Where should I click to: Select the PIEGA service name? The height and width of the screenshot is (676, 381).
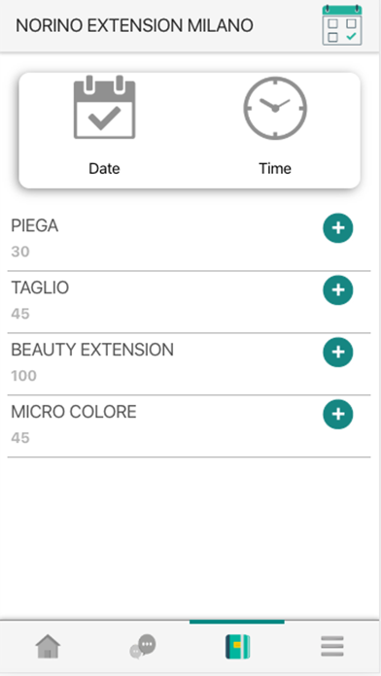pyautogui.click(x=35, y=225)
